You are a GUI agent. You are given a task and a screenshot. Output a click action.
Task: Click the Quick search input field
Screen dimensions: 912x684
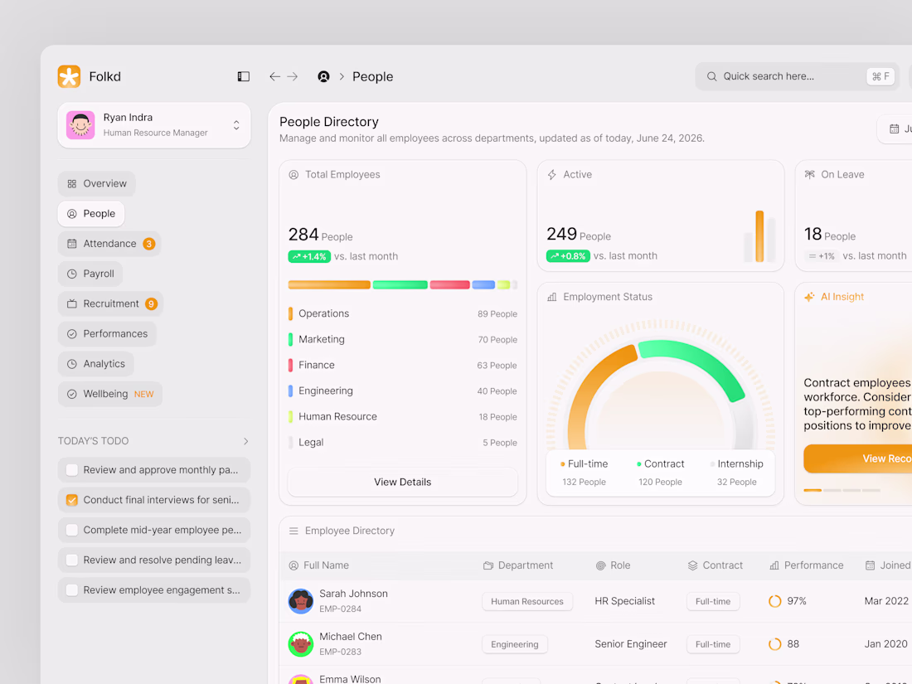coord(798,76)
